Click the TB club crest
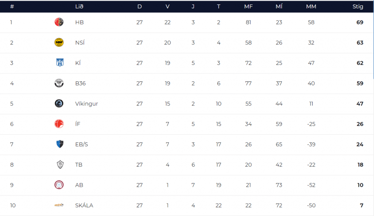374x216 pixels. (x=59, y=165)
